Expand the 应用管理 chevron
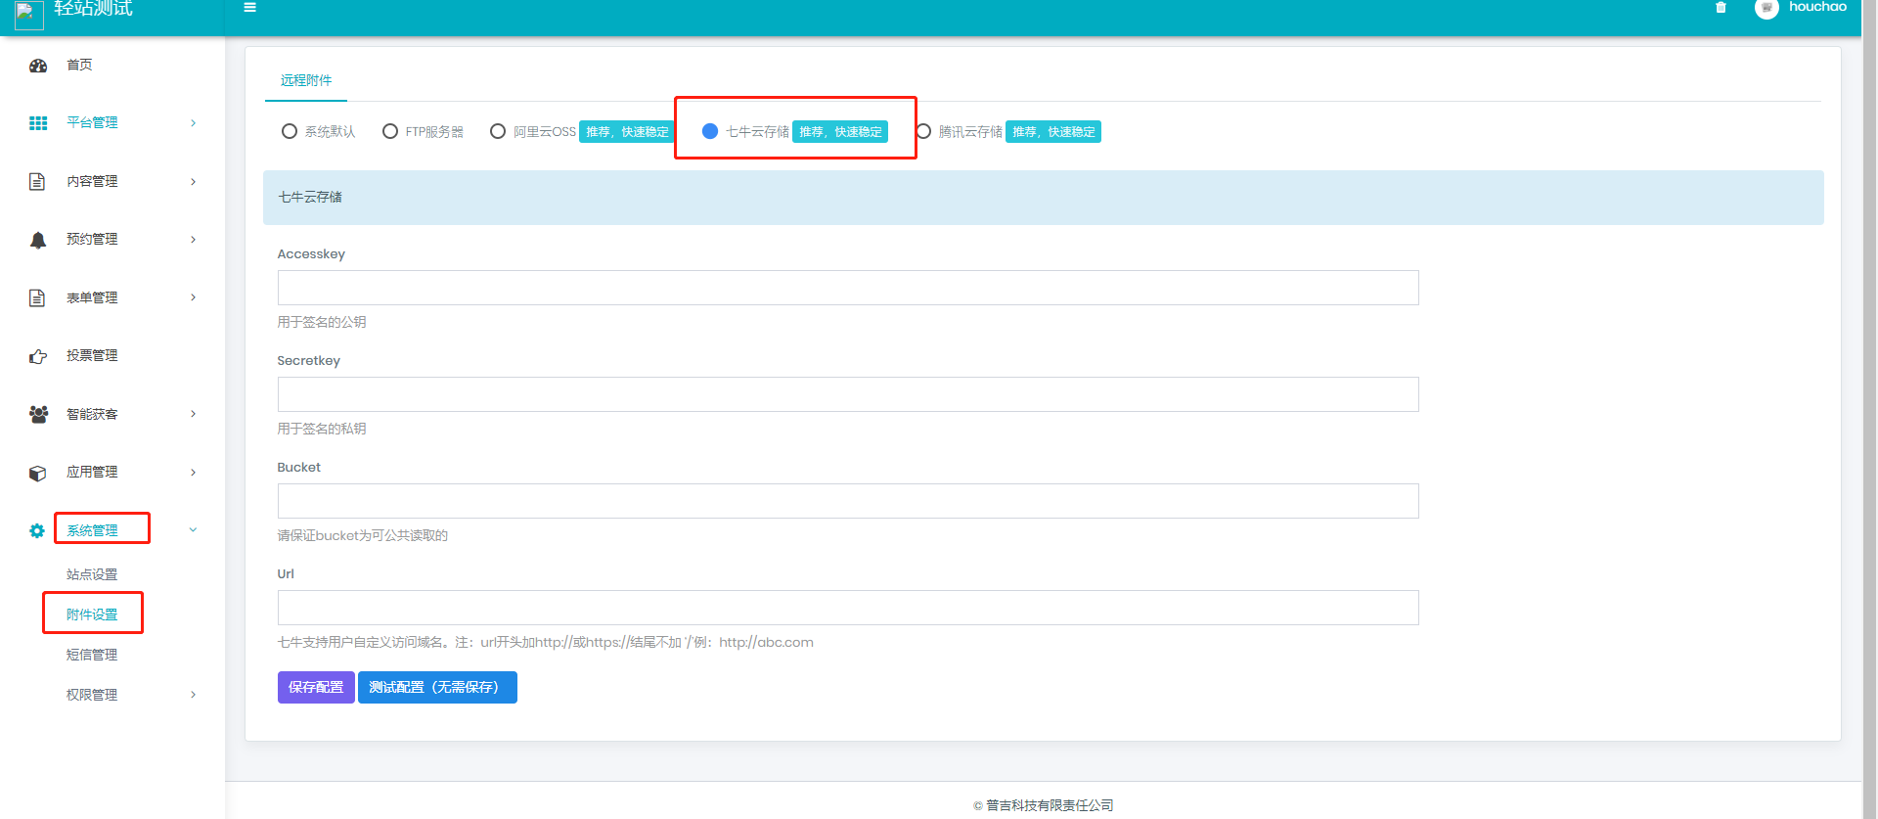1878x819 pixels. [x=193, y=473]
